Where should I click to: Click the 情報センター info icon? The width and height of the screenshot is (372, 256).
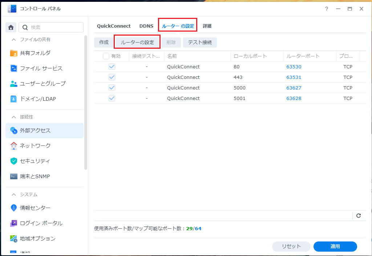tap(13, 208)
